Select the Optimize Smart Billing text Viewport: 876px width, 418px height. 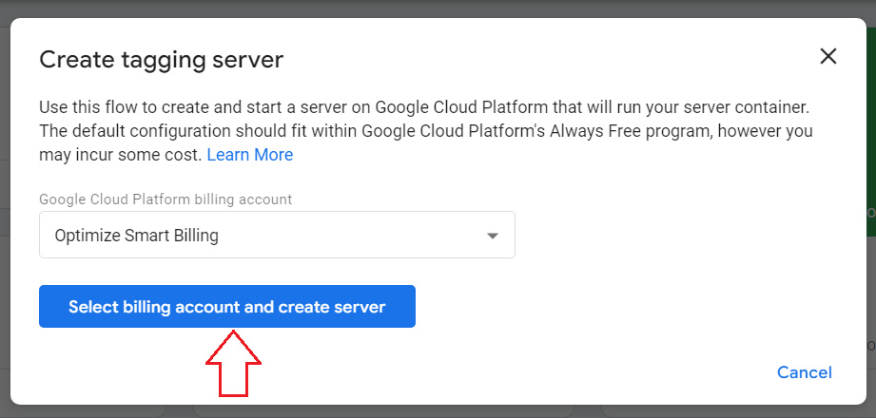click(x=137, y=236)
